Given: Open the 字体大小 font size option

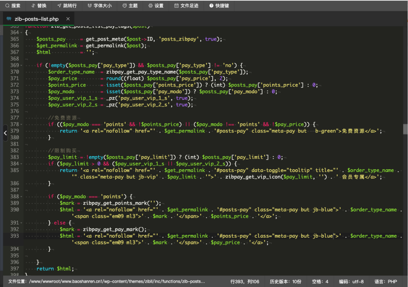Looking at the screenshot, I should pyautogui.click(x=100, y=6).
